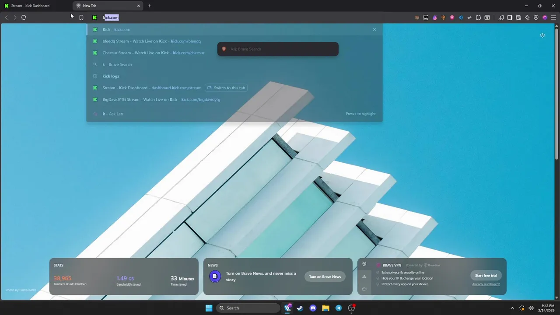This screenshot has height=315, width=560.
Task: Select the 'k - Ask Leo' suggestion
Action: 234,114
